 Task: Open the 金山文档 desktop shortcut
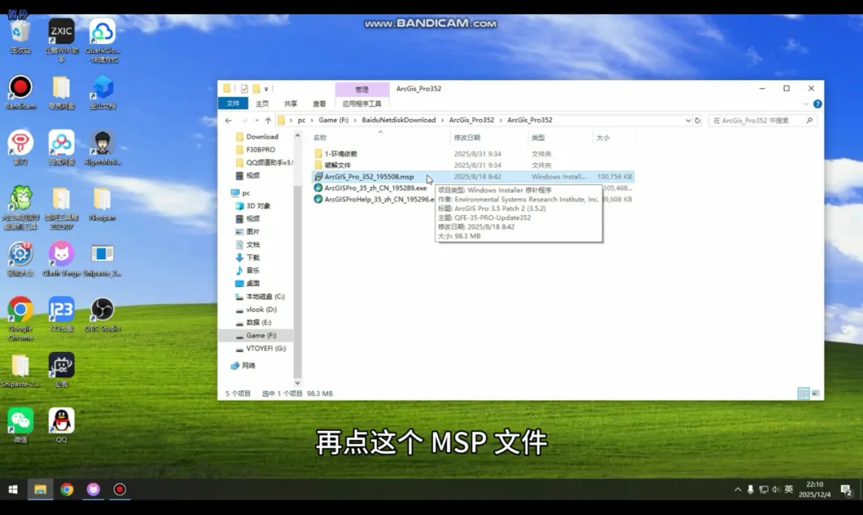[102, 93]
